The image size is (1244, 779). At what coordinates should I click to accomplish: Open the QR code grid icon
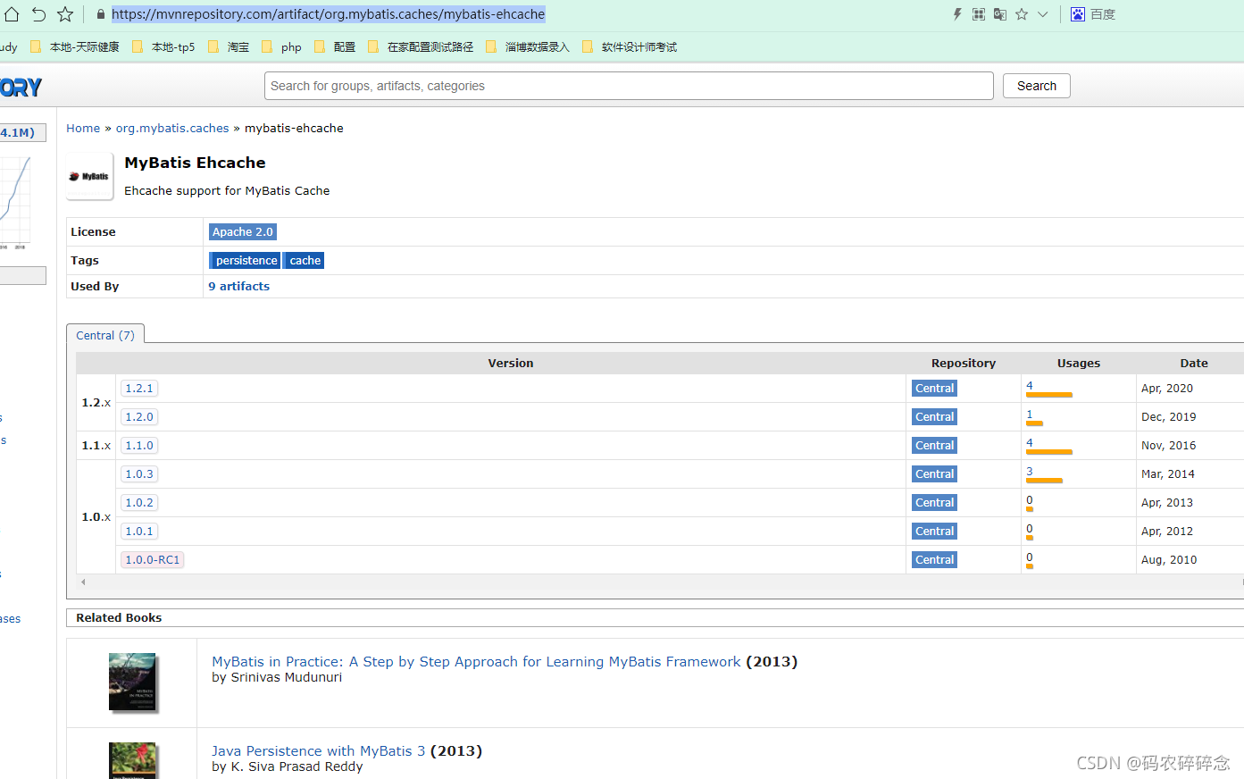pyautogui.click(x=979, y=14)
